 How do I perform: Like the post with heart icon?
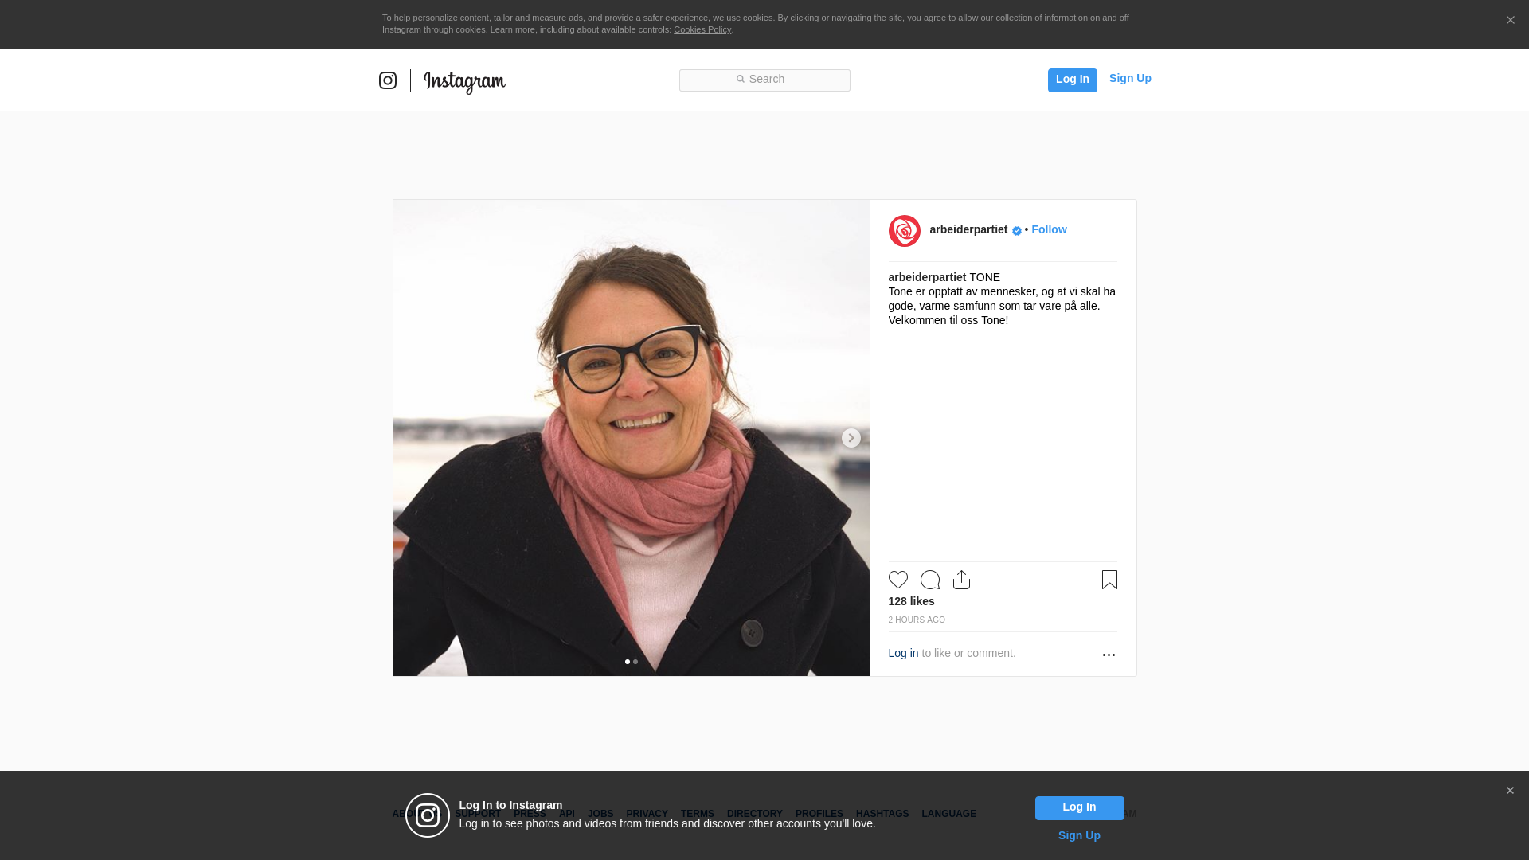[x=898, y=580]
